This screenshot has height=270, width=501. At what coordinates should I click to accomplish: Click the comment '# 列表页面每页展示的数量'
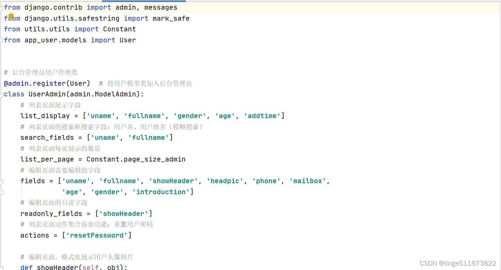coord(61,148)
